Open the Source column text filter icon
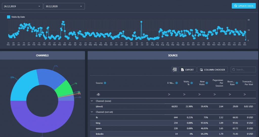Viewport: 259px width, 137px height. coord(98,94)
